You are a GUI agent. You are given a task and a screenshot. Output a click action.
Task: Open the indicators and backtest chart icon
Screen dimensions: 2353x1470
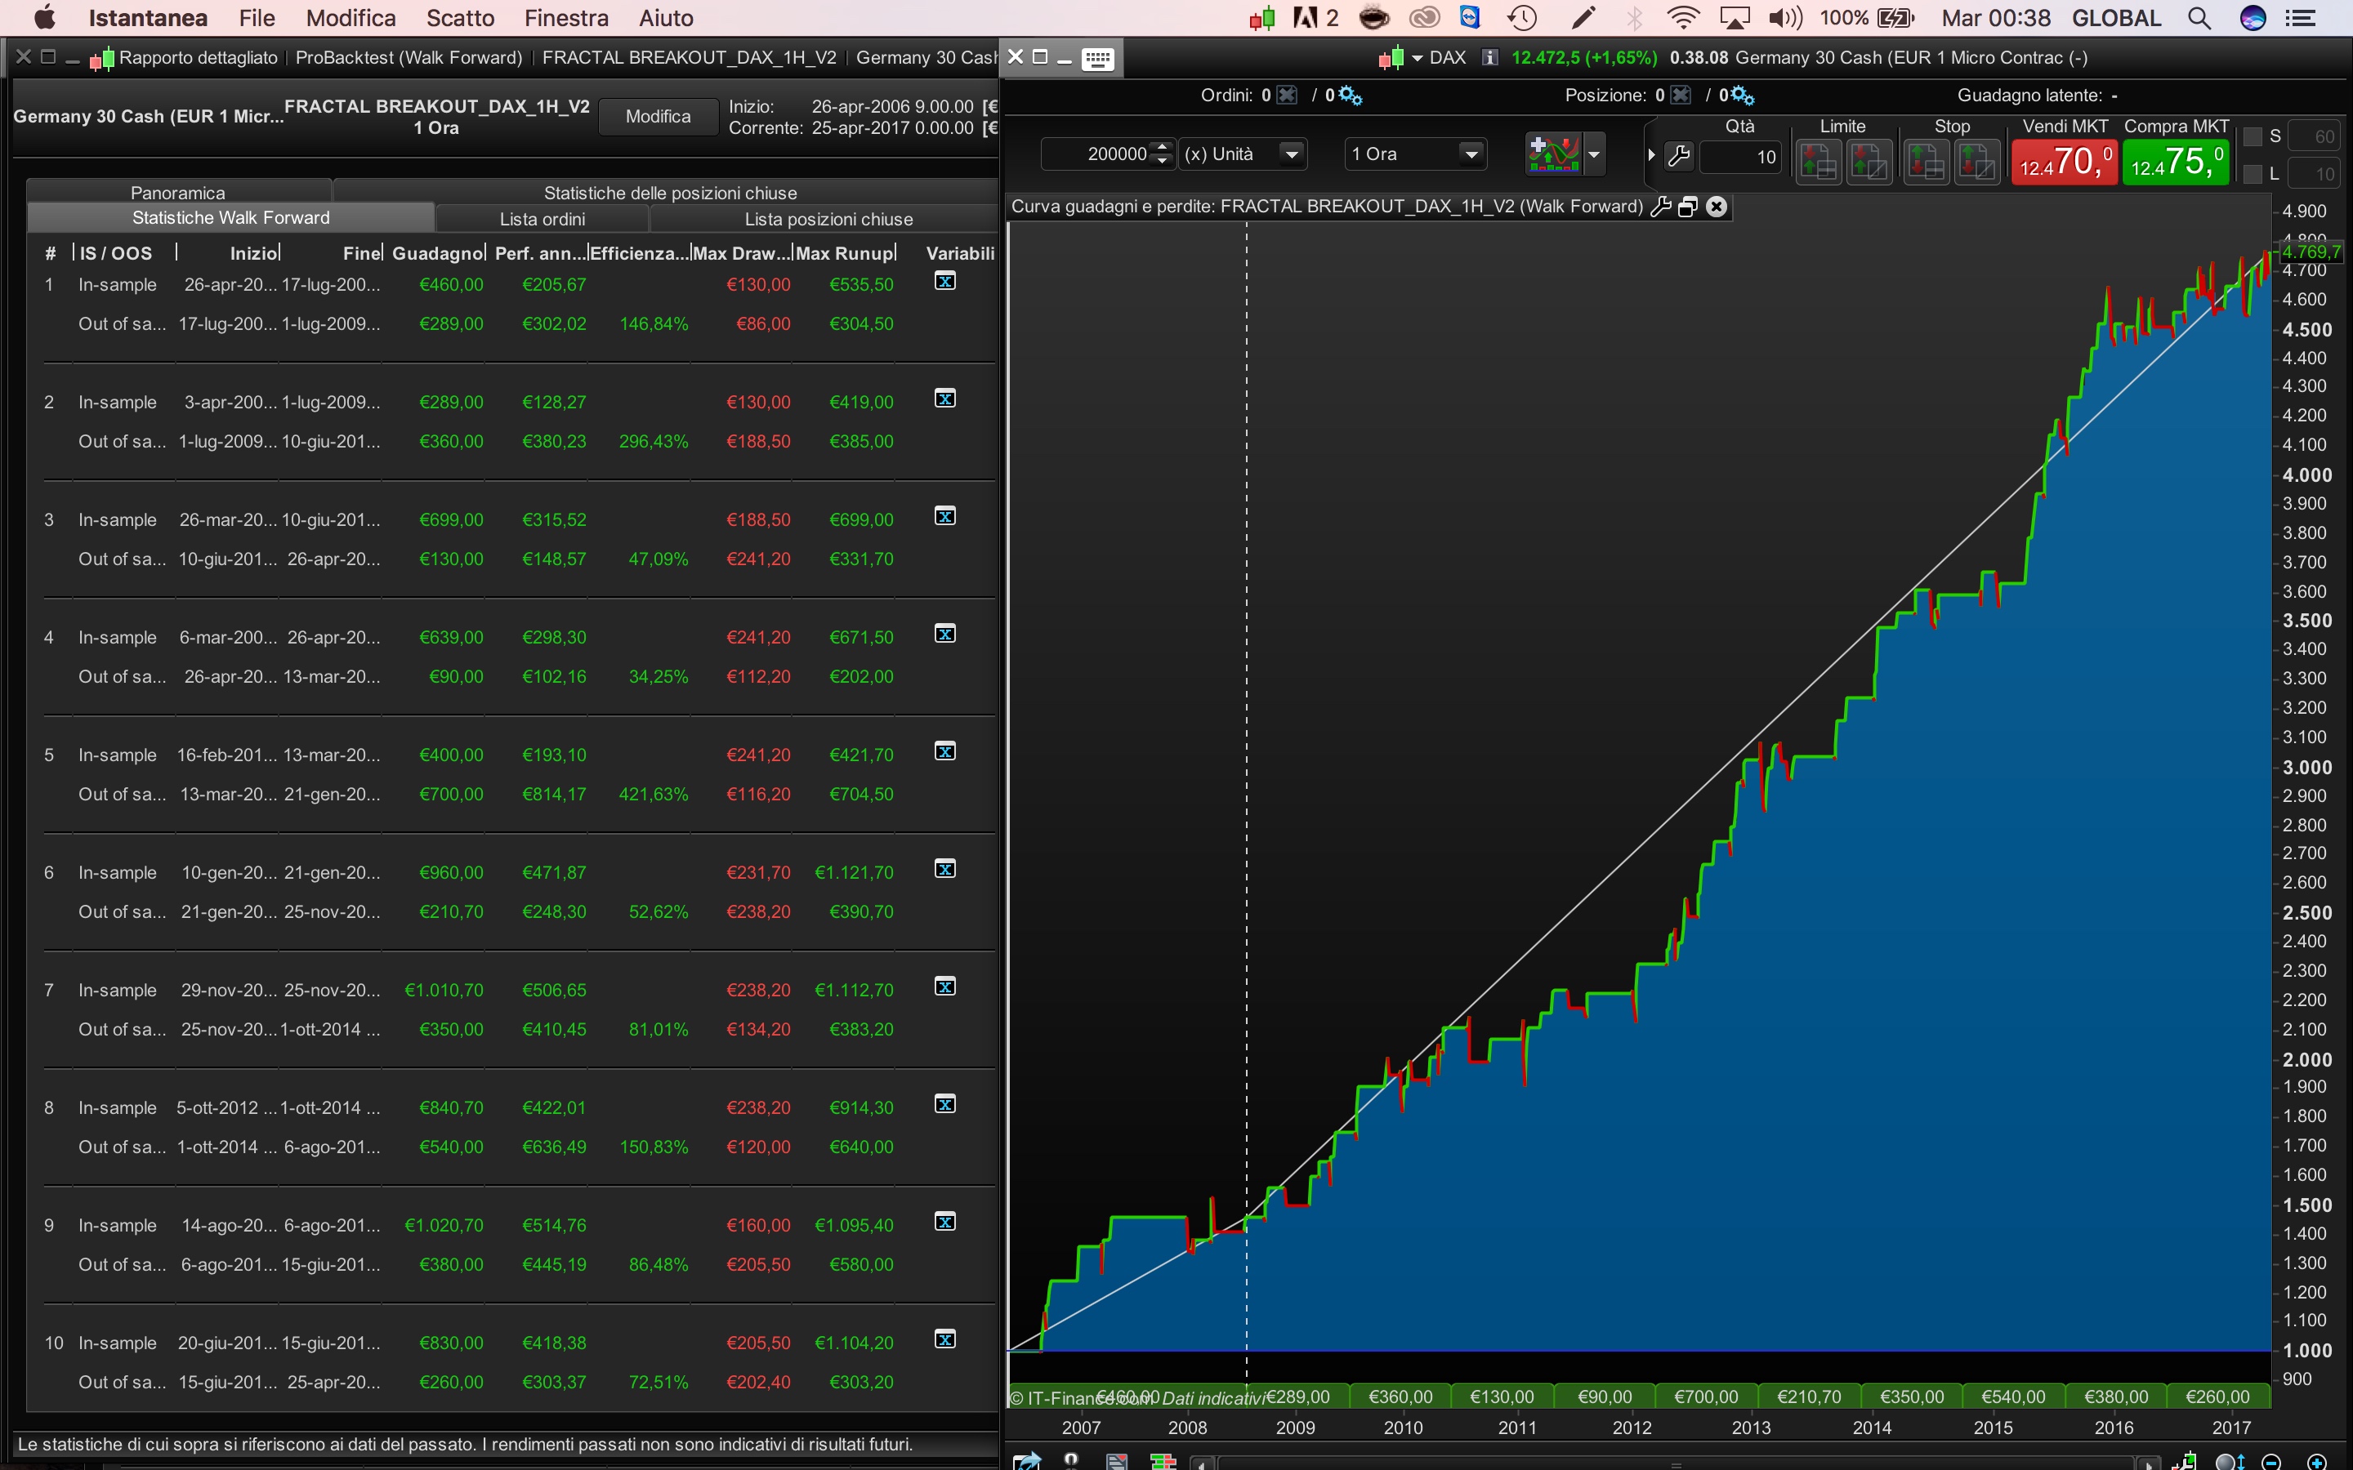(1553, 154)
